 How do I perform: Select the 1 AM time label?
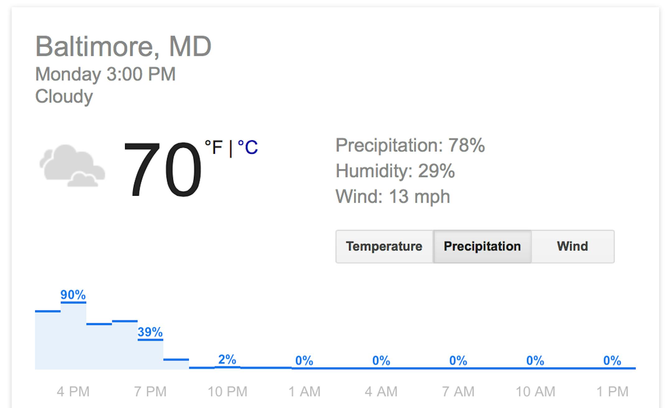click(x=304, y=392)
